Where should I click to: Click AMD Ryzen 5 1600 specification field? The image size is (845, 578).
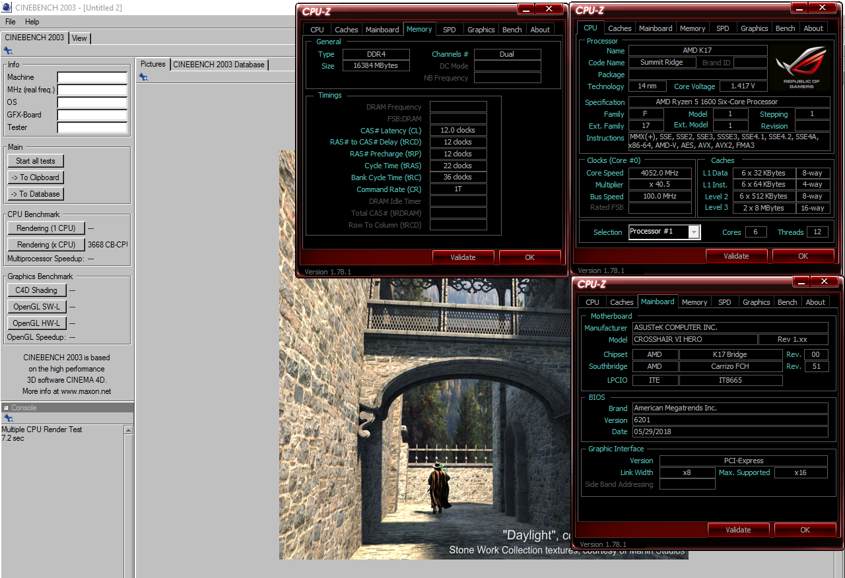point(729,102)
